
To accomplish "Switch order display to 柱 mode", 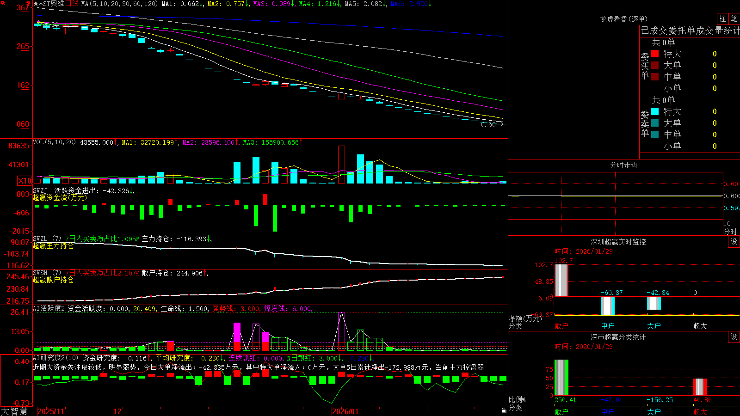I will (x=722, y=19).
